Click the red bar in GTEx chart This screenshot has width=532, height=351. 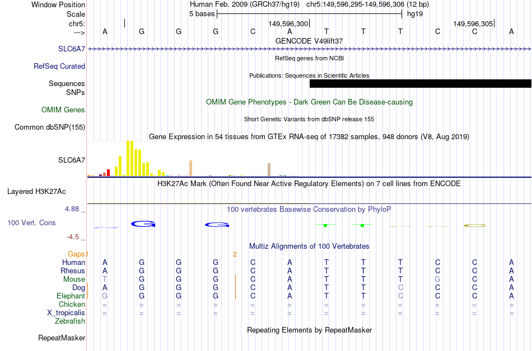(108, 173)
